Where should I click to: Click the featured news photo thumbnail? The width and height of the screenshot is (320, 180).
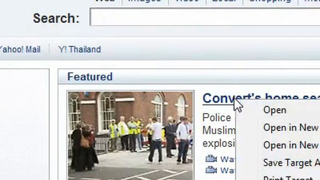point(130,135)
